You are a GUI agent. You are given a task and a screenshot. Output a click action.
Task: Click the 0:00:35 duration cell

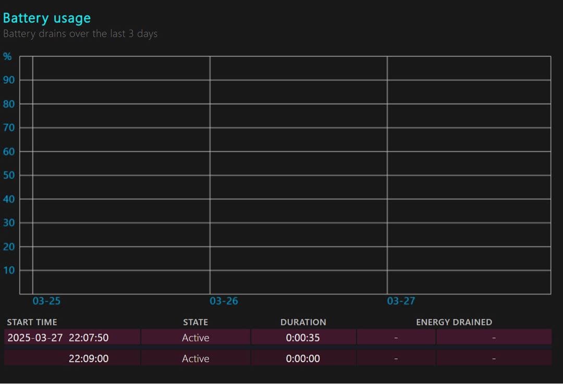point(303,338)
